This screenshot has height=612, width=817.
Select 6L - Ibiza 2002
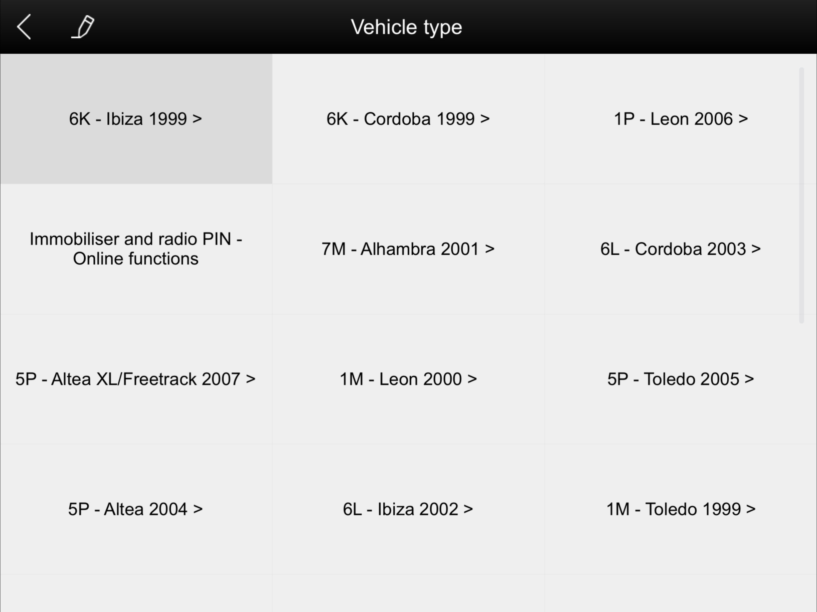point(408,509)
